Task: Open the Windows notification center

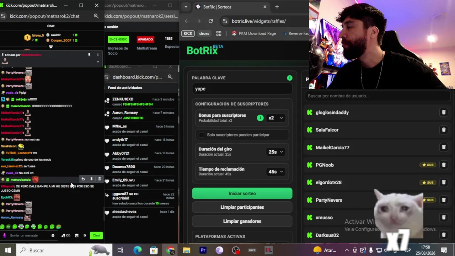Action: tap(443, 250)
